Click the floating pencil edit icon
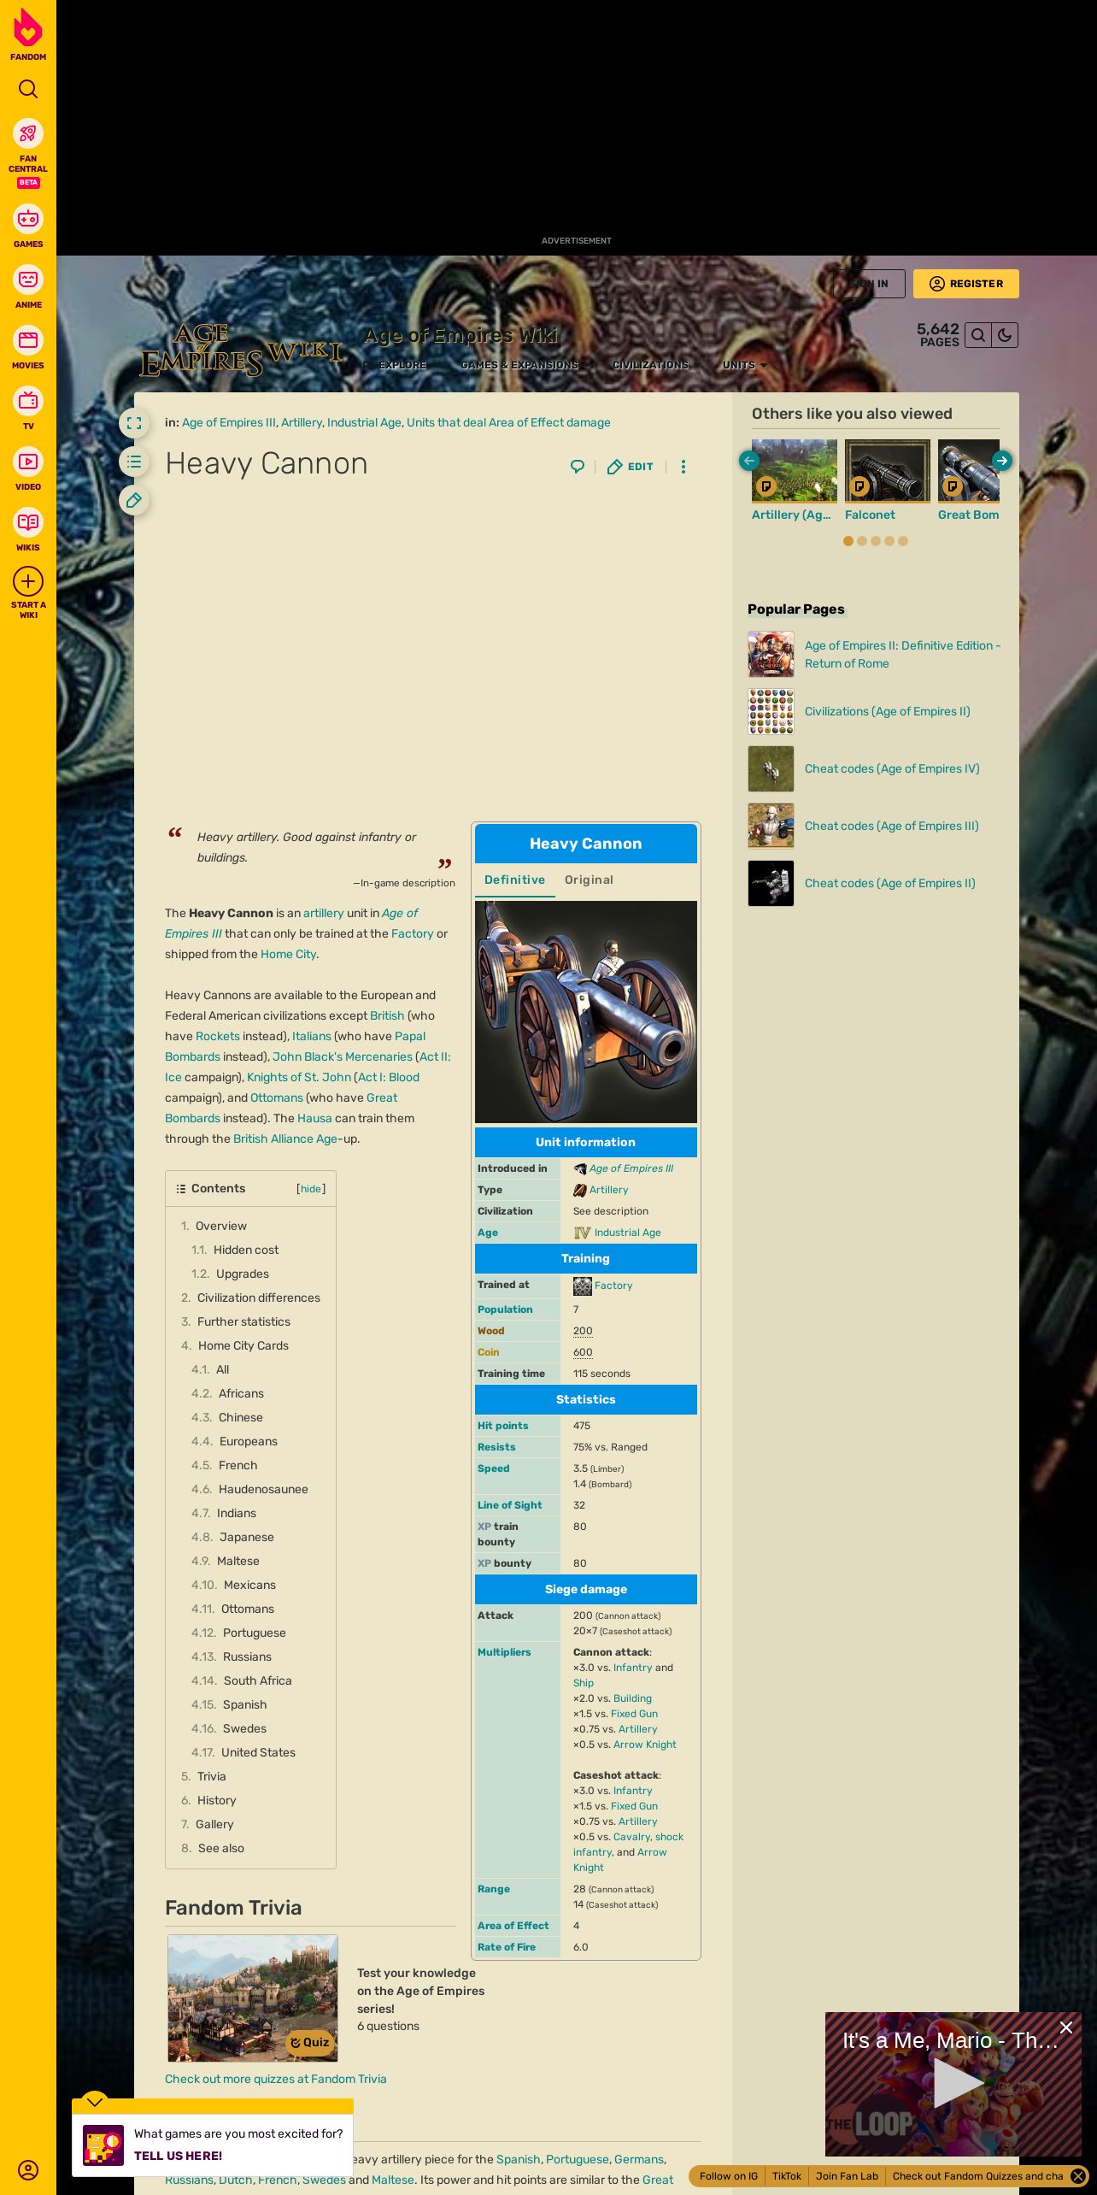 pos(134,501)
